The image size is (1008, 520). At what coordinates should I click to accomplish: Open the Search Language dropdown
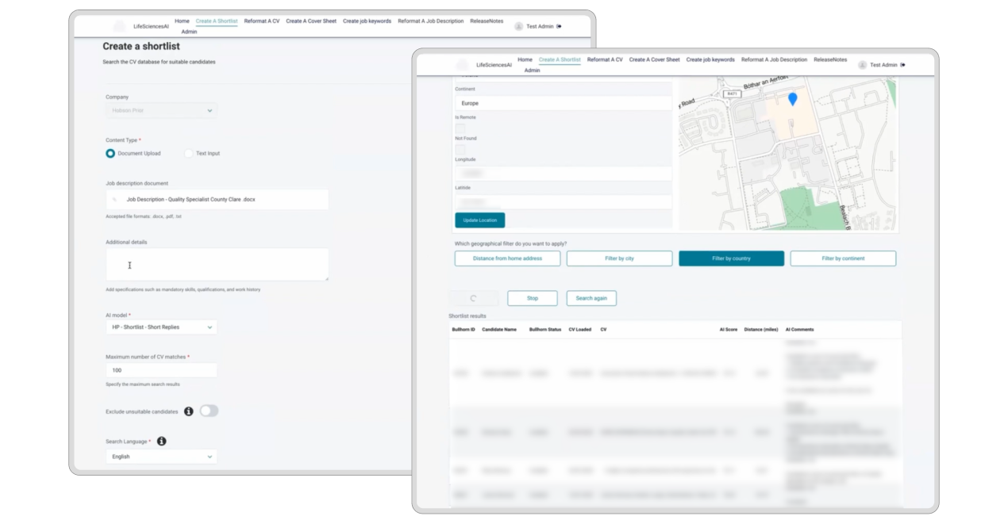161,457
